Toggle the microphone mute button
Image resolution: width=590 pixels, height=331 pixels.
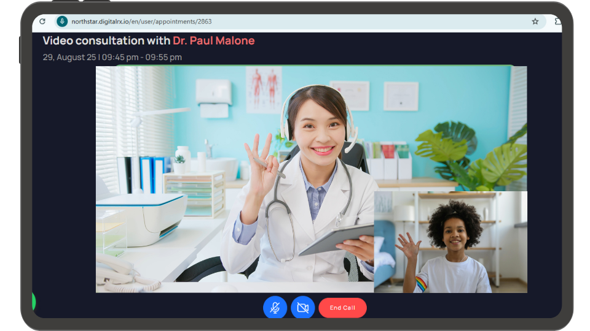click(275, 308)
